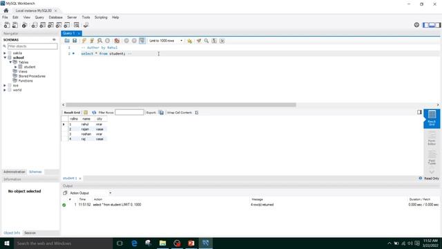The width and height of the screenshot is (442, 249).
Task: Save the snippet with the star icon
Action: tap(189, 41)
